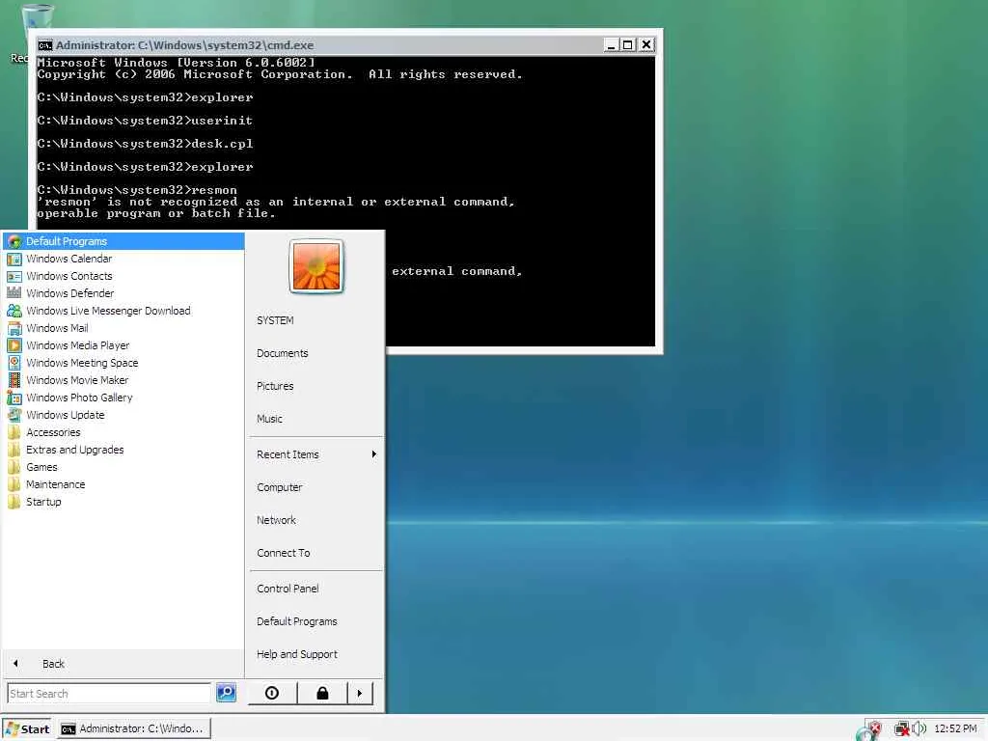
Task: Launch Windows Calendar icon
Action: 14,259
